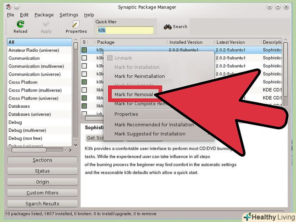Click the quick filter text field
Viewport: 296px width, 222px height.
coord(125,30)
